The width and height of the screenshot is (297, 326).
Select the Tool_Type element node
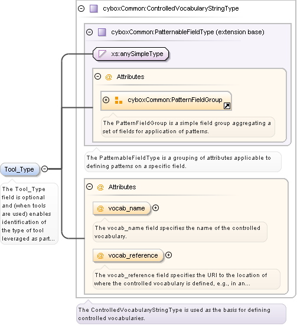[20, 169]
